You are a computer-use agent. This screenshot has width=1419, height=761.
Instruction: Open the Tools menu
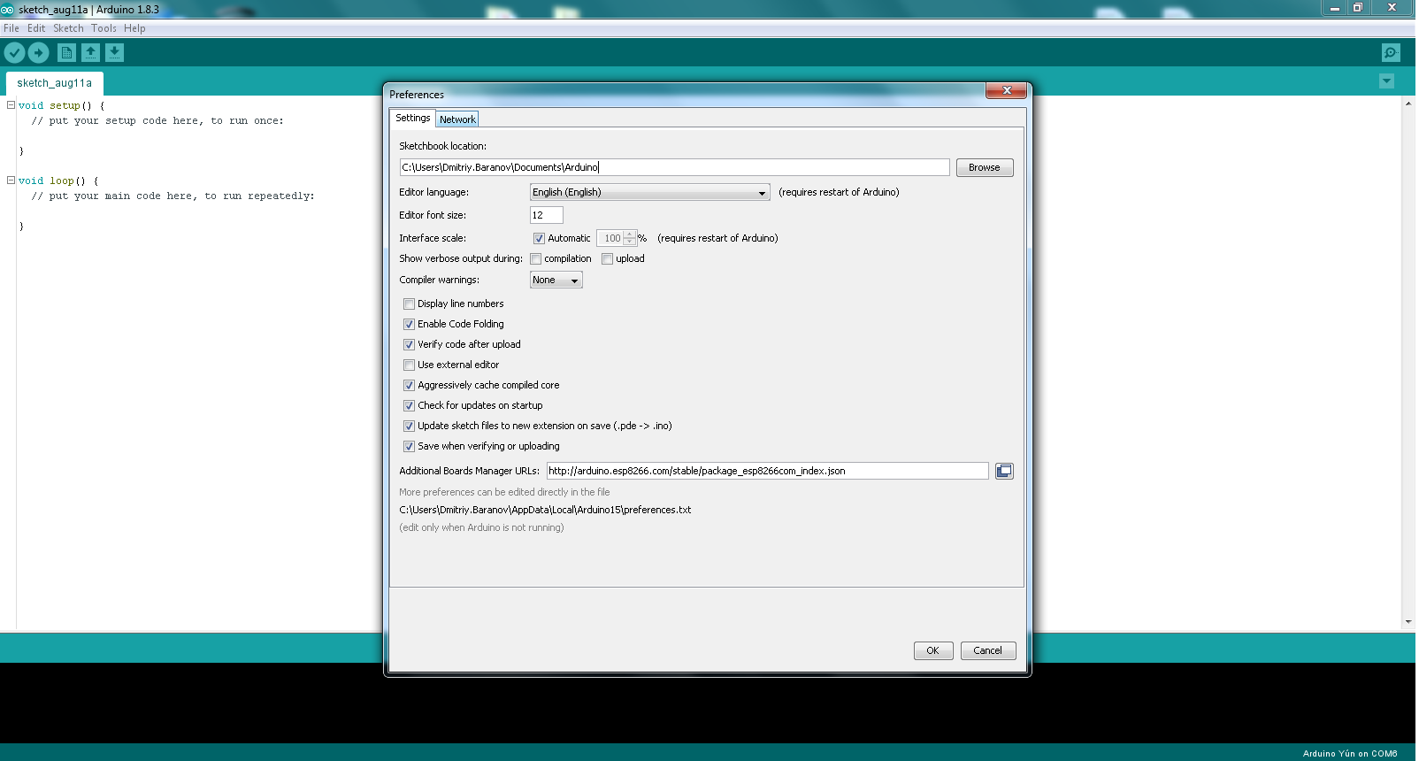[x=104, y=28]
